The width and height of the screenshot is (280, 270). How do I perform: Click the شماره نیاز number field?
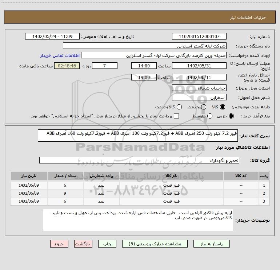coord(199,37)
